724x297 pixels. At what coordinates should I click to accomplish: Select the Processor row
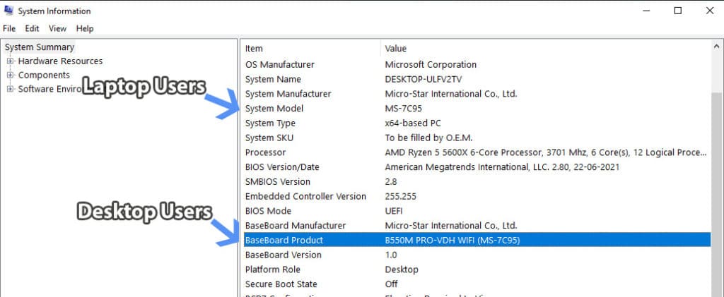coord(477,152)
